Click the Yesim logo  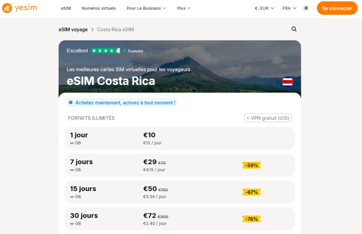[19, 8]
